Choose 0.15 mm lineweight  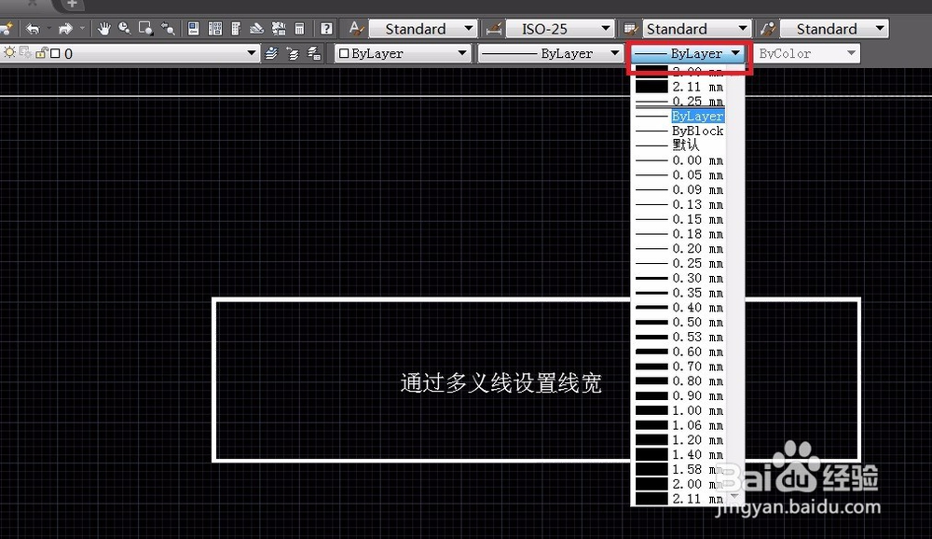pos(680,219)
